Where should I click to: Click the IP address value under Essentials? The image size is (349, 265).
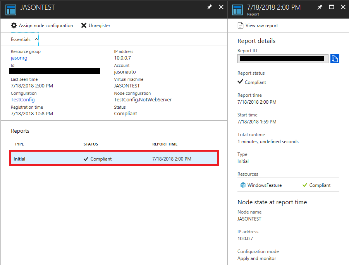tap(122, 58)
